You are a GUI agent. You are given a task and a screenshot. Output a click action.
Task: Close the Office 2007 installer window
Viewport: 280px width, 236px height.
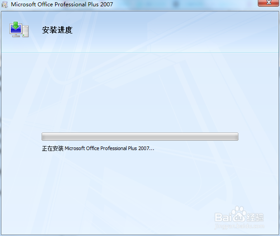[x=269, y=3]
